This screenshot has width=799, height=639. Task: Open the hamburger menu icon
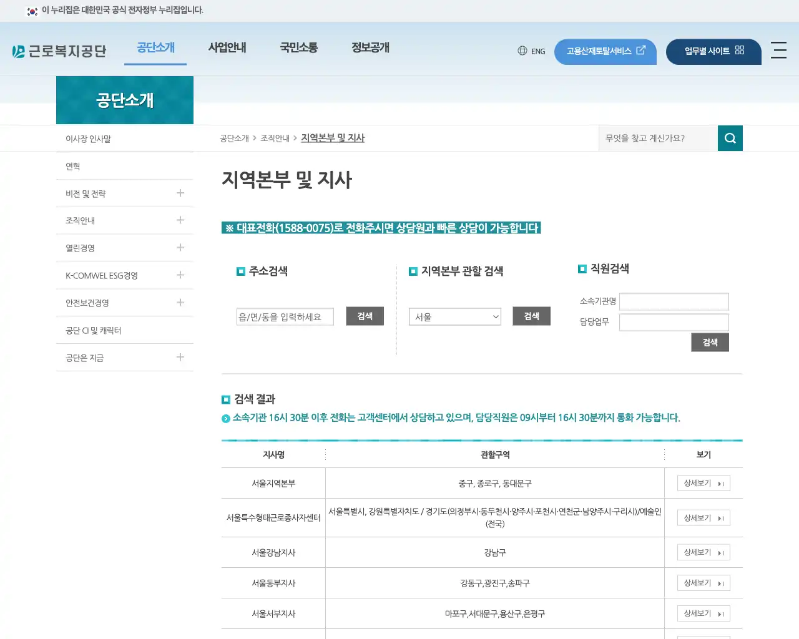(x=778, y=51)
